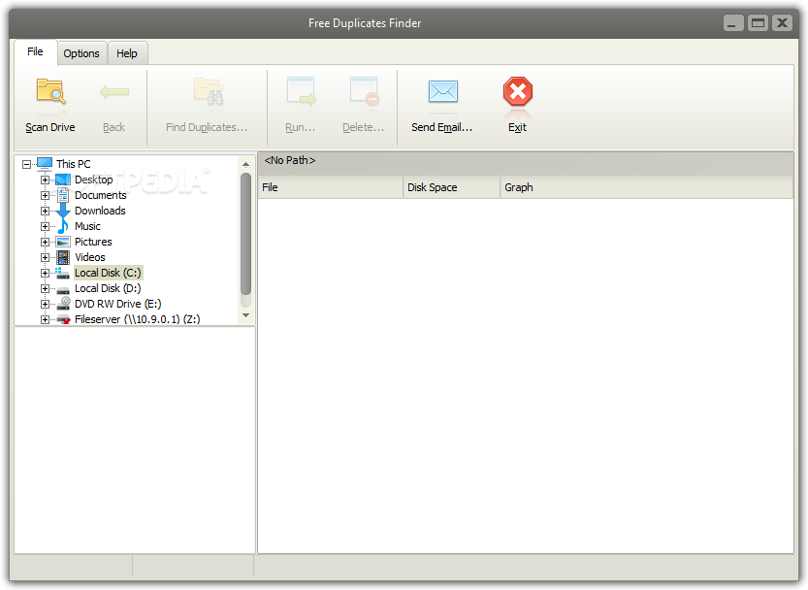The width and height of the screenshot is (808, 590).
Task: Select the Local Disk (C:) drive icon
Action: click(63, 273)
